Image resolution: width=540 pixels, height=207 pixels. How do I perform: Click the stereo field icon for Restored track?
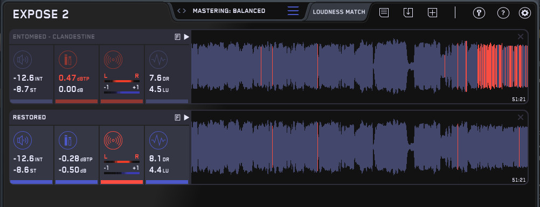tap(113, 140)
